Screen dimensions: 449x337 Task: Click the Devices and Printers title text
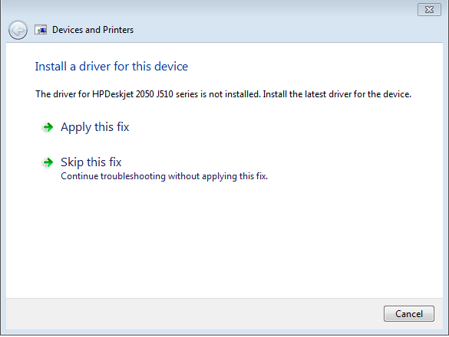pyautogui.click(x=93, y=30)
